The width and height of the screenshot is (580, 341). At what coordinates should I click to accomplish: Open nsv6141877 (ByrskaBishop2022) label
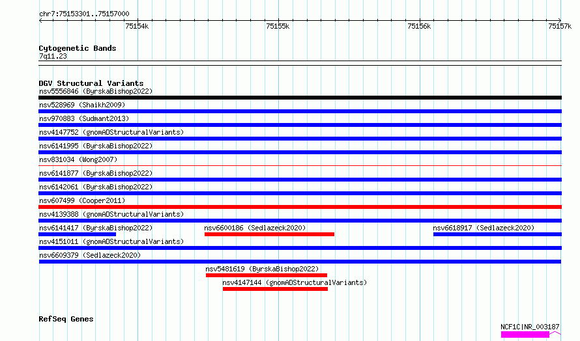(x=96, y=173)
